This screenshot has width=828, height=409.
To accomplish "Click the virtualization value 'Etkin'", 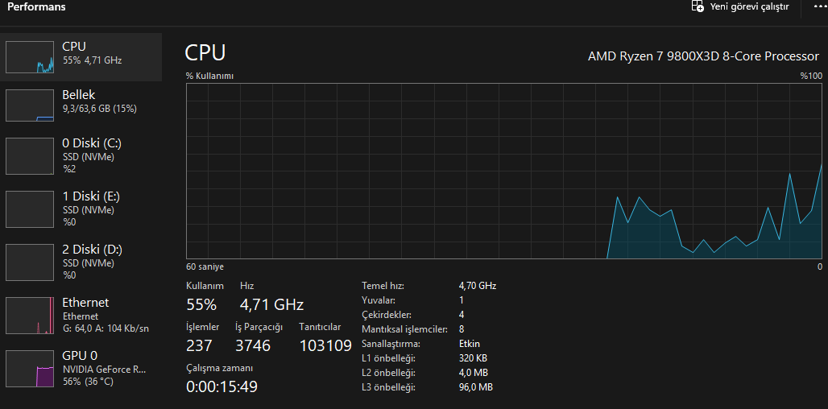I will coord(470,344).
